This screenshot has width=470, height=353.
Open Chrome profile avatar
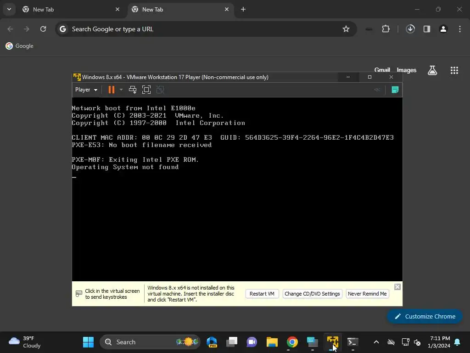point(443,29)
